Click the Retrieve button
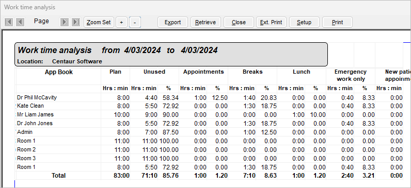This screenshot has height=188, width=411. 206,22
